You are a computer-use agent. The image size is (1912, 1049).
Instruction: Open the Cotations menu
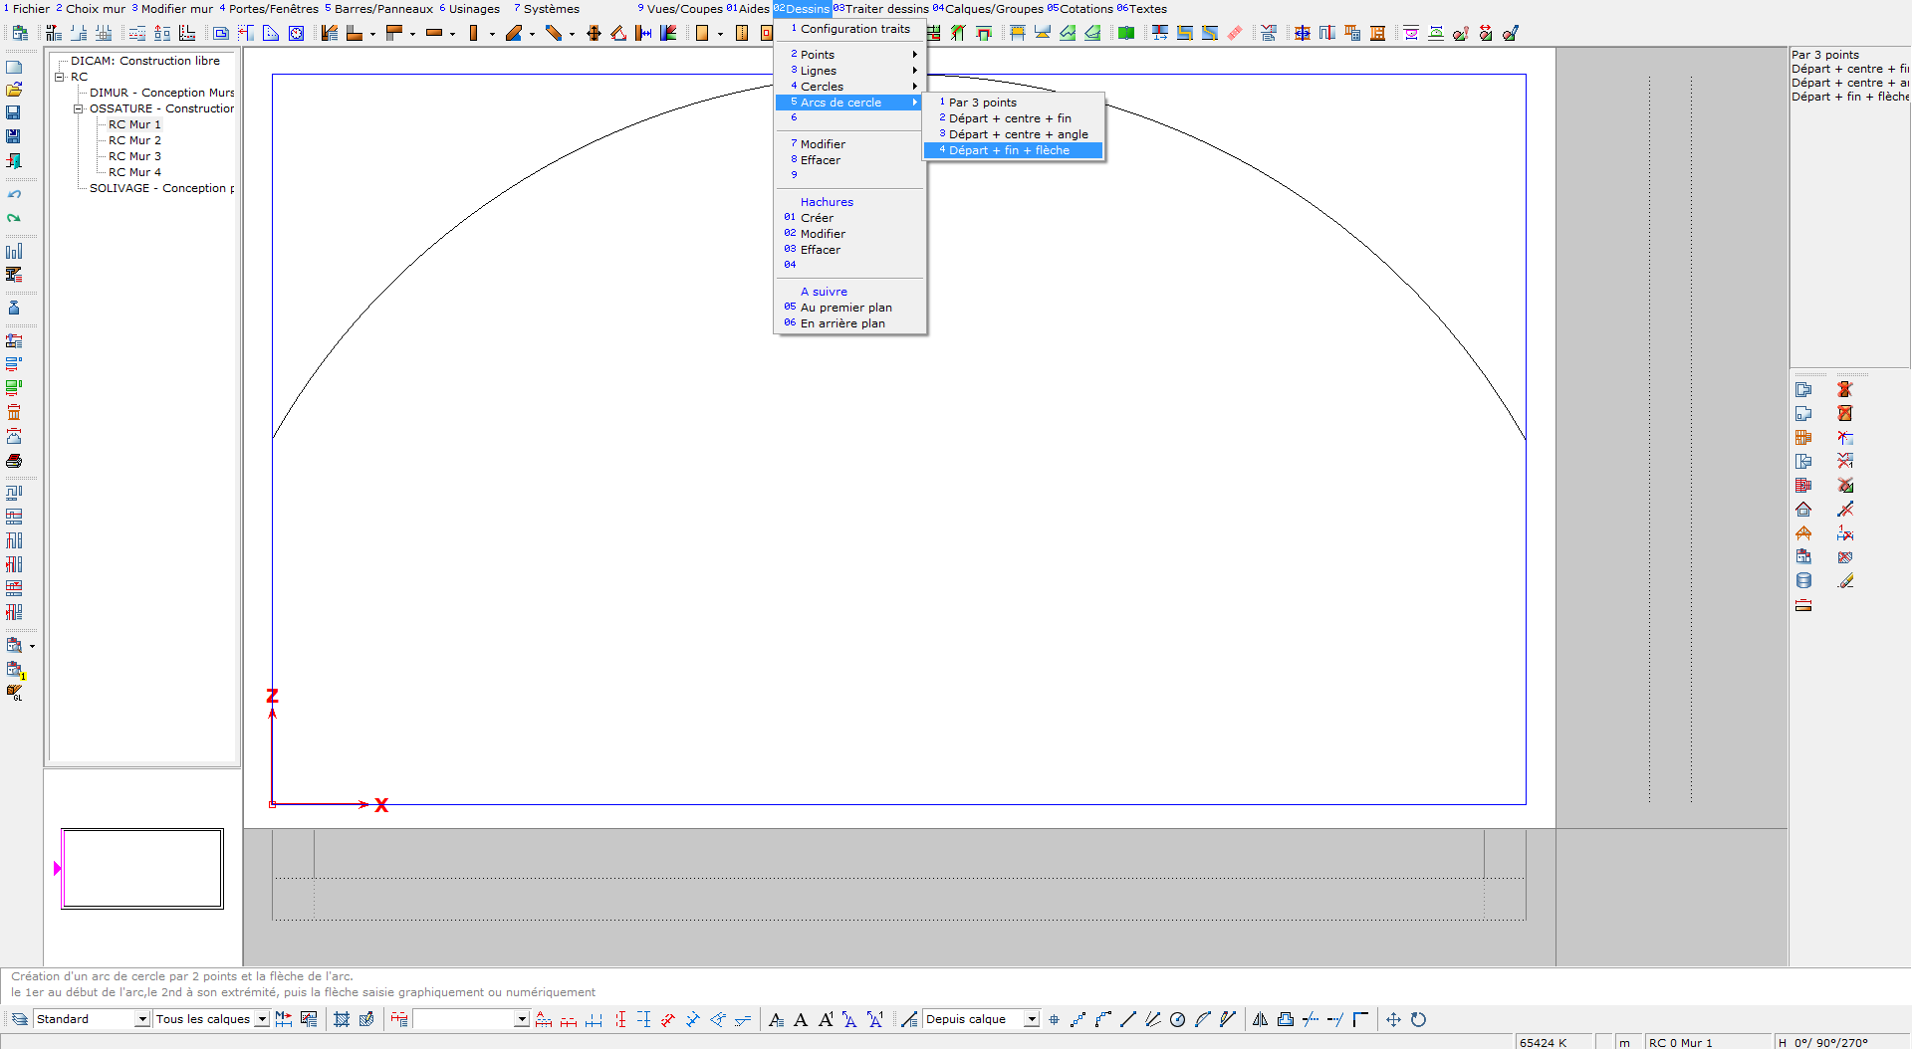tap(1084, 9)
